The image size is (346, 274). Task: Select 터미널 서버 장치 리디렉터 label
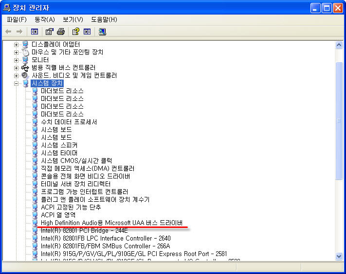pos(76,184)
